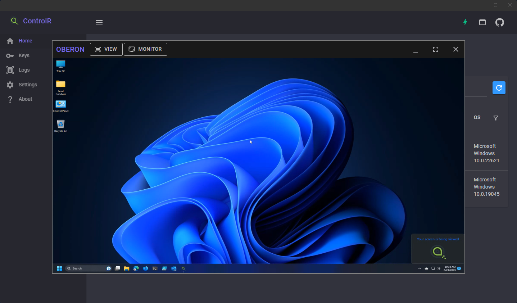Viewport: 517px width, 303px height.
Task: Open remote volume tray icon
Action: (439, 268)
